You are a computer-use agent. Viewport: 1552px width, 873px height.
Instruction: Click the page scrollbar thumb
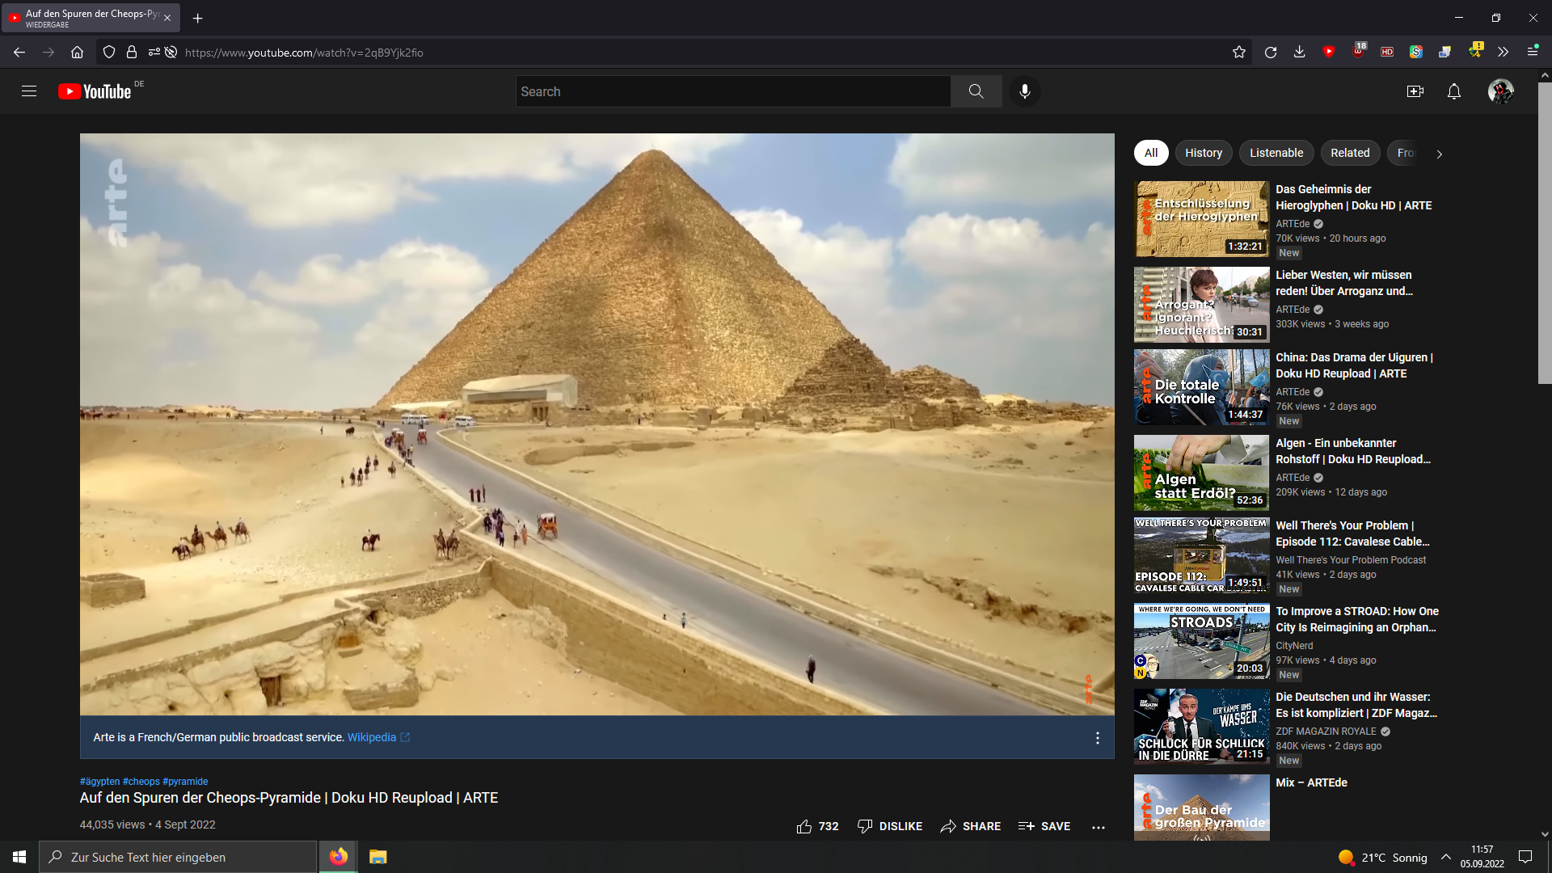1544,234
